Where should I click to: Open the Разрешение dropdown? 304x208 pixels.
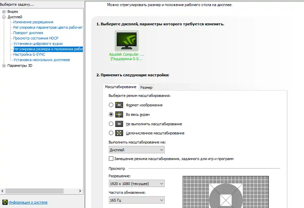tap(137, 184)
